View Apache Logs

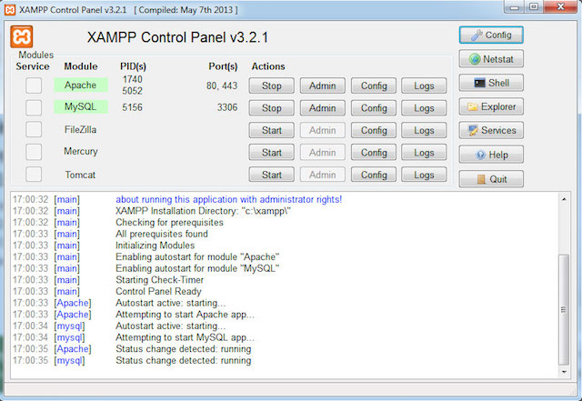(x=424, y=85)
